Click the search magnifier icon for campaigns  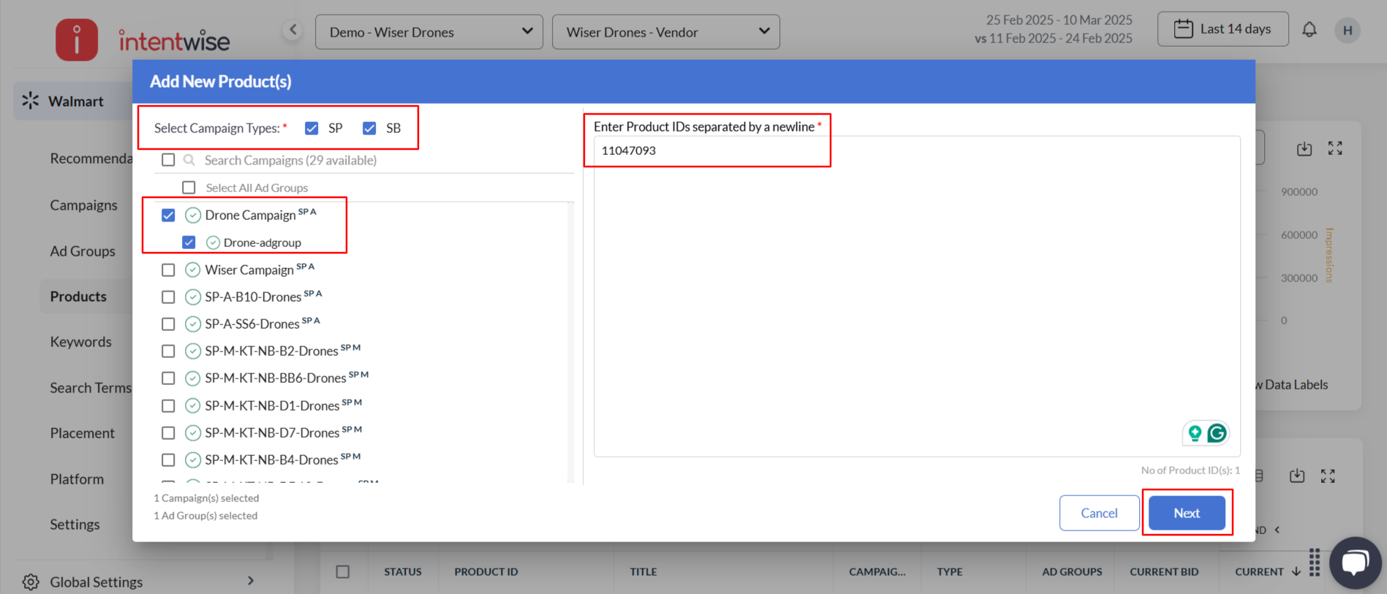189,160
